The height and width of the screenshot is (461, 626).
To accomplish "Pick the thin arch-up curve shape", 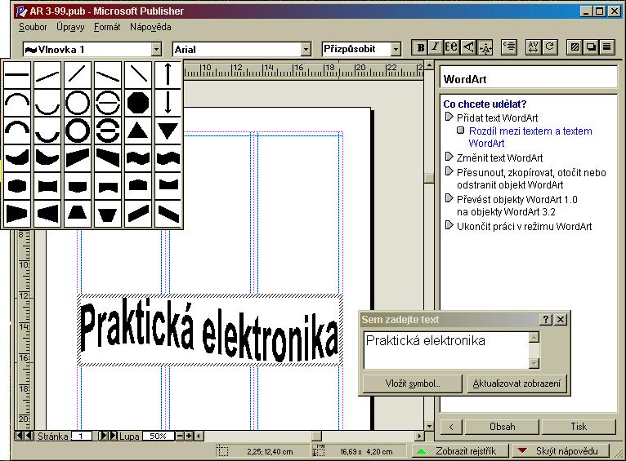I will pos(17,102).
